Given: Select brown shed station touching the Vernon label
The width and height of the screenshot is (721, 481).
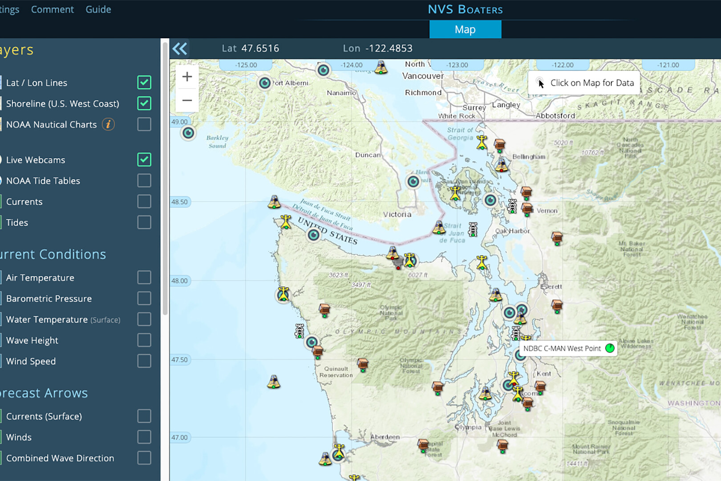Looking at the screenshot, I should [527, 209].
